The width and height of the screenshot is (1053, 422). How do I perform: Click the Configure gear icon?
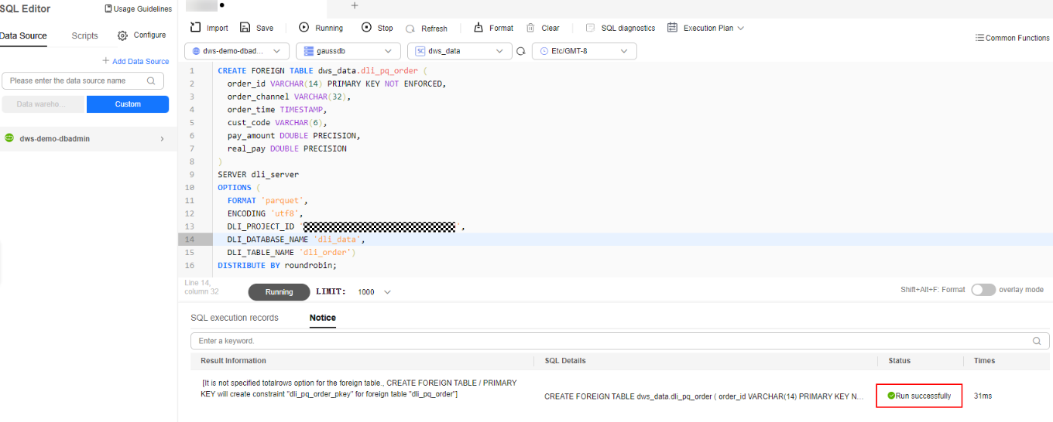pyautogui.click(x=122, y=36)
